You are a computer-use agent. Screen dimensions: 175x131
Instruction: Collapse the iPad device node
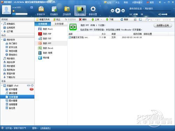pos(2,86)
